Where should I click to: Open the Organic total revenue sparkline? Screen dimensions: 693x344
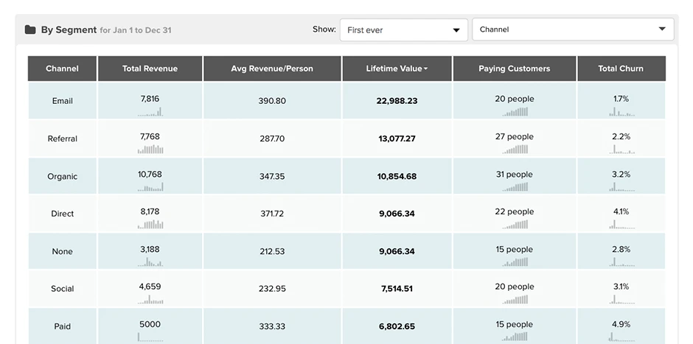point(150,187)
